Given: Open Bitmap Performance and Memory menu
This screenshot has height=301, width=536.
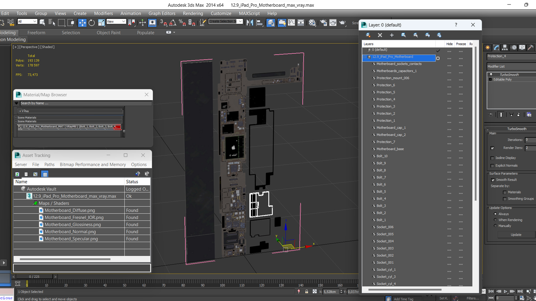Looking at the screenshot, I should pyautogui.click(x=93, y=164).
